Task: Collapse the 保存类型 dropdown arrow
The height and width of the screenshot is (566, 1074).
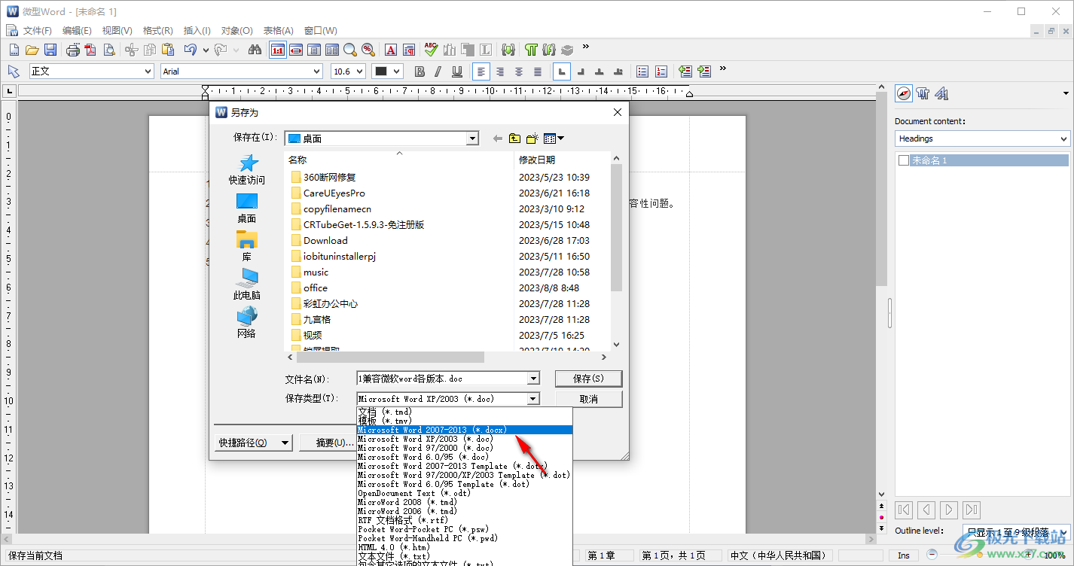Action: point(533,399)
